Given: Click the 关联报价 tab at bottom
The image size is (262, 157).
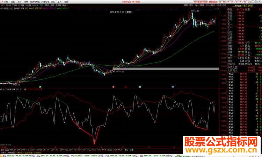Looking at the screenshot, I should point(11,152).
